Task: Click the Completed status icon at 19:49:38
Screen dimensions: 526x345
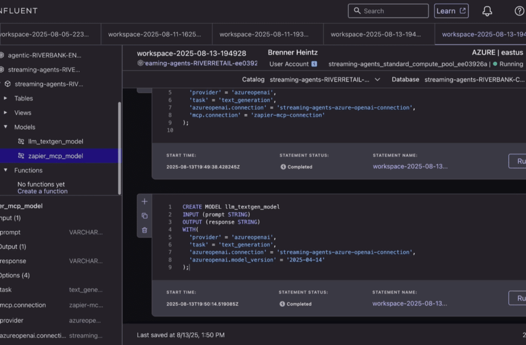Action: pos(283,166)
